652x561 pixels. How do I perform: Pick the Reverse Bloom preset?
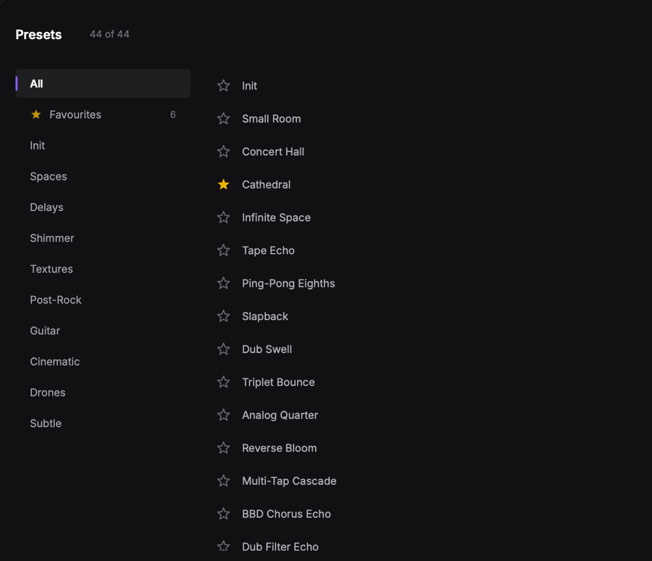(x=279, y=448)
